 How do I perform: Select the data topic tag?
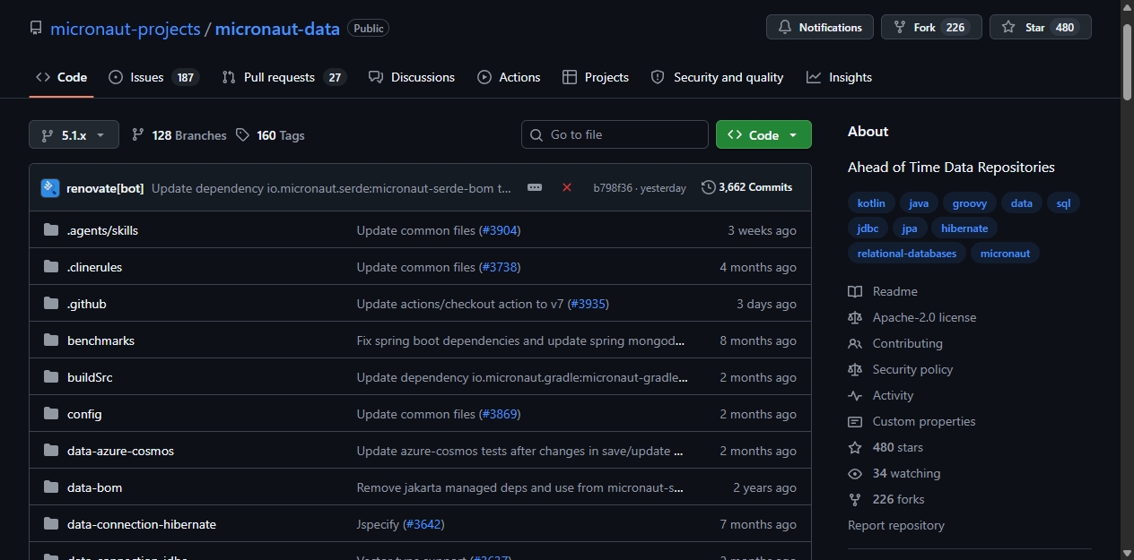pyautogui.click(x=1022, y=203)
